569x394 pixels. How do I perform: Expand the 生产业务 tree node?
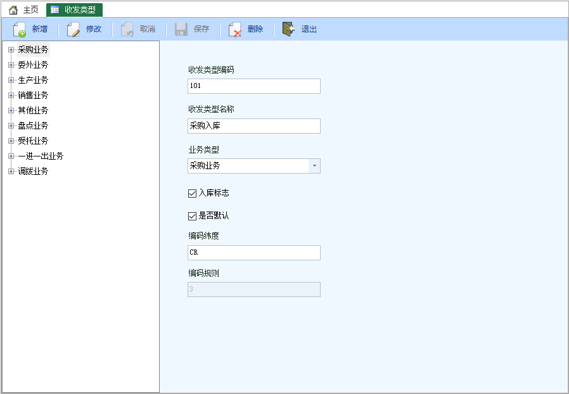(11, 80)
